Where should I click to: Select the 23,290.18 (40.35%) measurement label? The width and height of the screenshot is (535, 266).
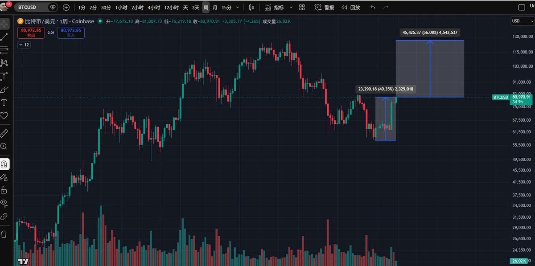coord(386,89)
